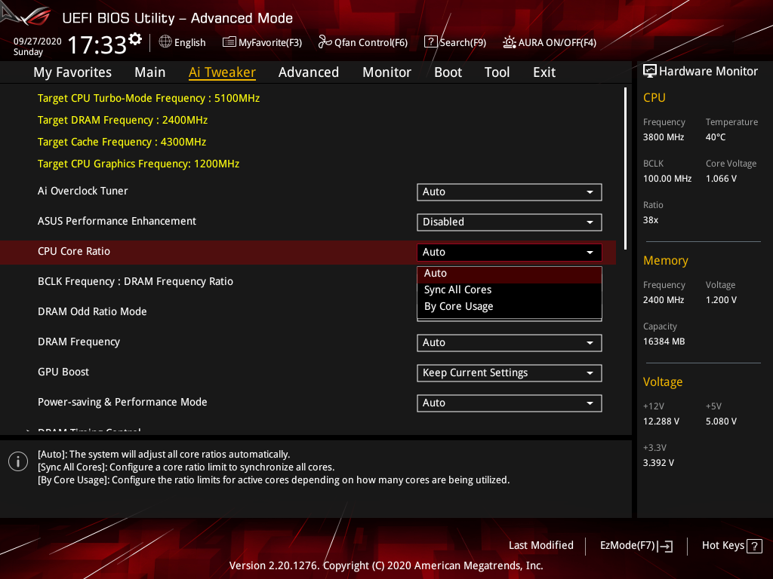Image resolution: width=773 pixels, height=579 pixels.
Task: Click Target CPU Turbo-Mode Frequency : 5100MHz
Action: tap(149, 98)
